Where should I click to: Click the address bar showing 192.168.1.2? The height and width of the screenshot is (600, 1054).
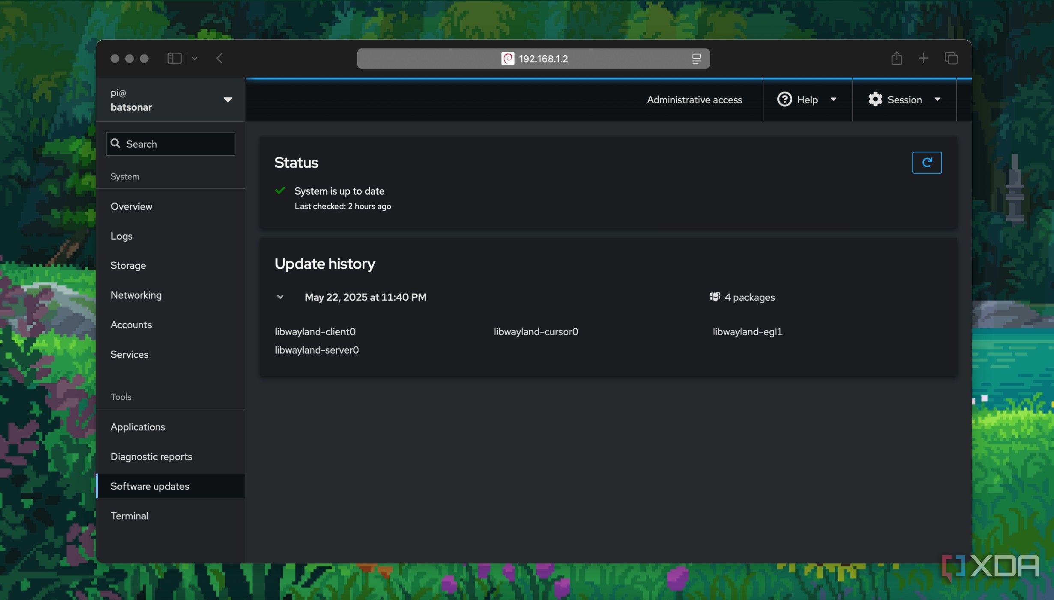(x=533, y=59)
